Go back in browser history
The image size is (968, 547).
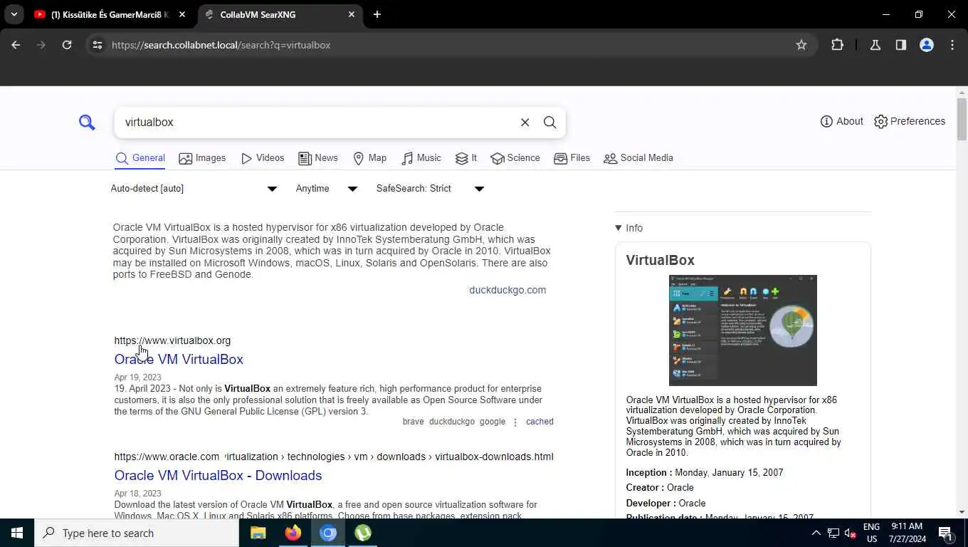tap(16, 45)
